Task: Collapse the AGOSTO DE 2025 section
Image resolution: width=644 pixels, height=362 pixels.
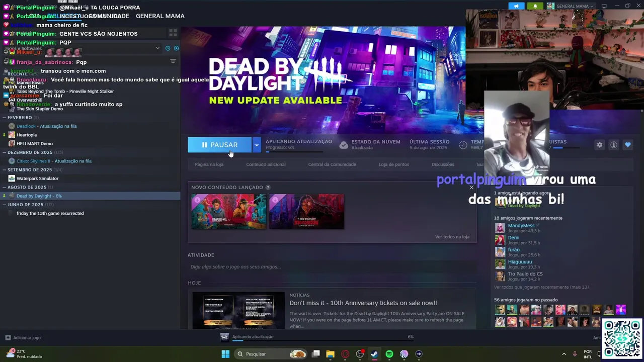Action: [x=27, y=187]
